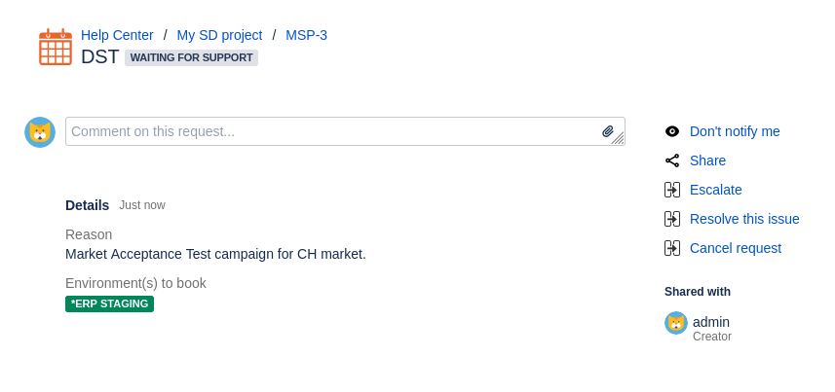Image resolution: width=835 pixels, height=392 pixels.
Task: Click the comment box resize handle
Action: tap(618, 139)
